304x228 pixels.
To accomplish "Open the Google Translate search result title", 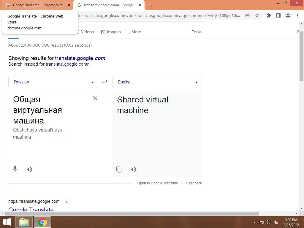I will tap(31, 209).
